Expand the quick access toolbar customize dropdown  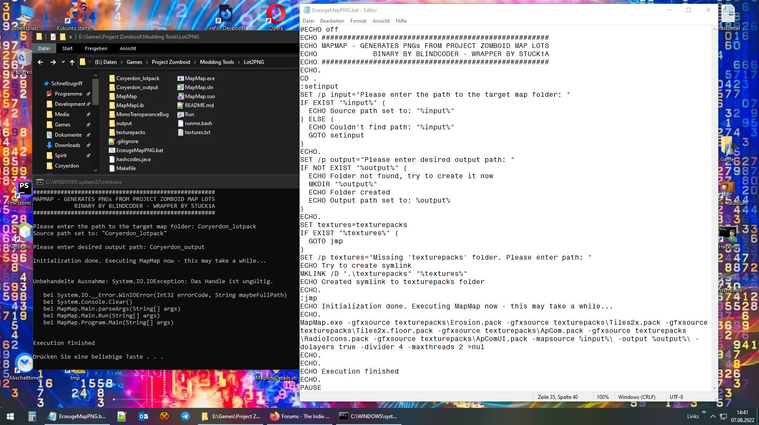tap(71, 37)
